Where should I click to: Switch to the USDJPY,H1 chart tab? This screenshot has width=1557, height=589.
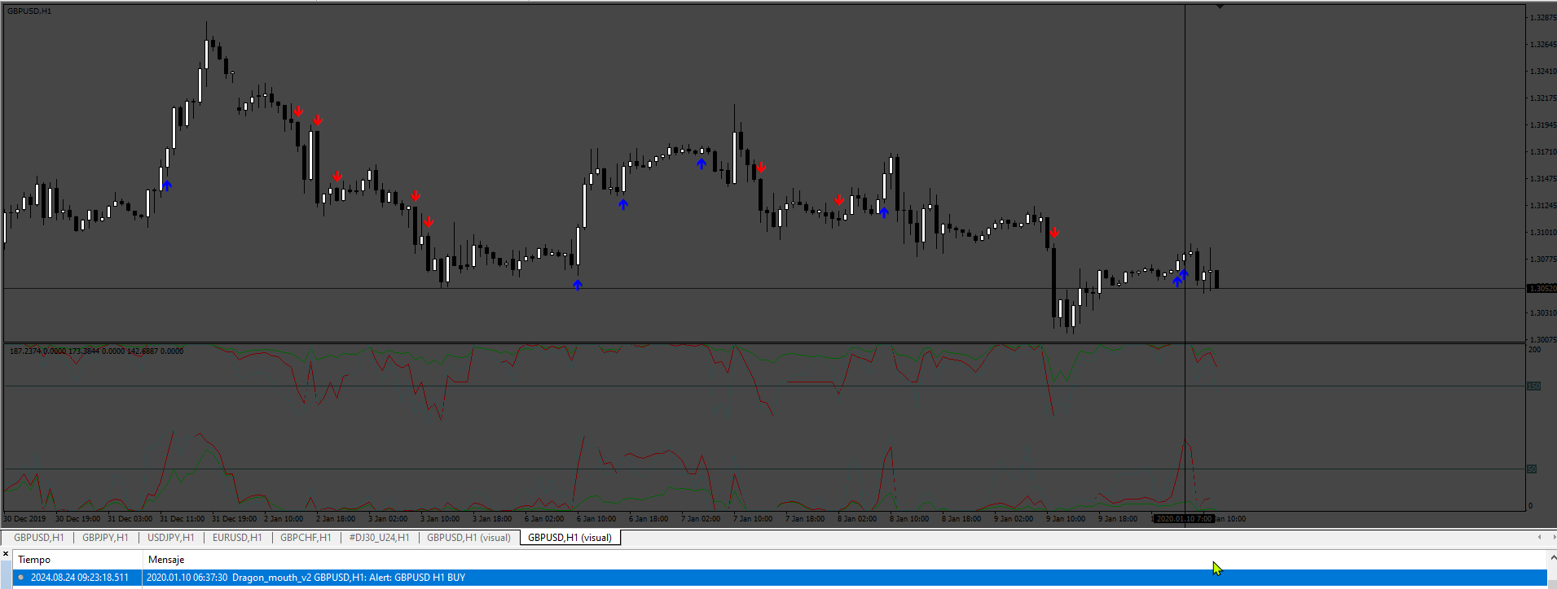click(x=170, y=538)
